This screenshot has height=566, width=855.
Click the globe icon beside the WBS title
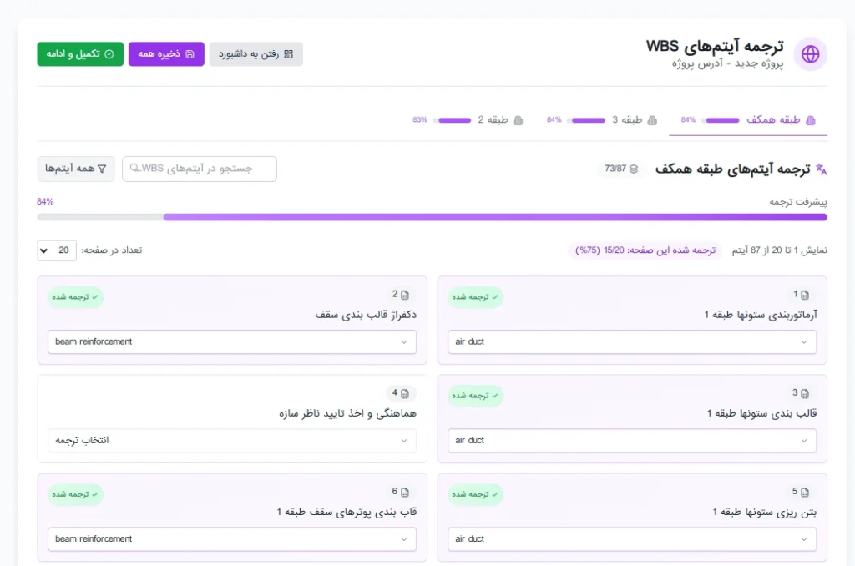810,54
